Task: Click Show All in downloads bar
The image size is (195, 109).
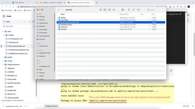Action: click(186, 106)
